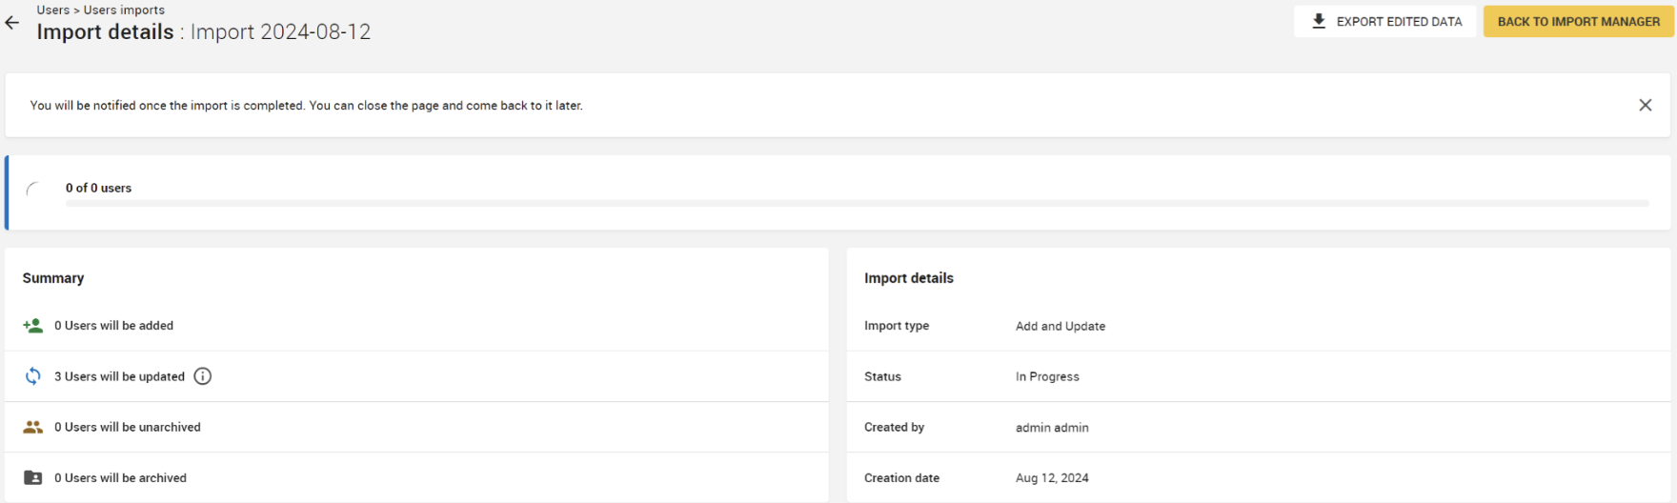Click the notification message about import completion
Image resolution: width=1677 pixels, height=503 pixels.
[306, 105]
